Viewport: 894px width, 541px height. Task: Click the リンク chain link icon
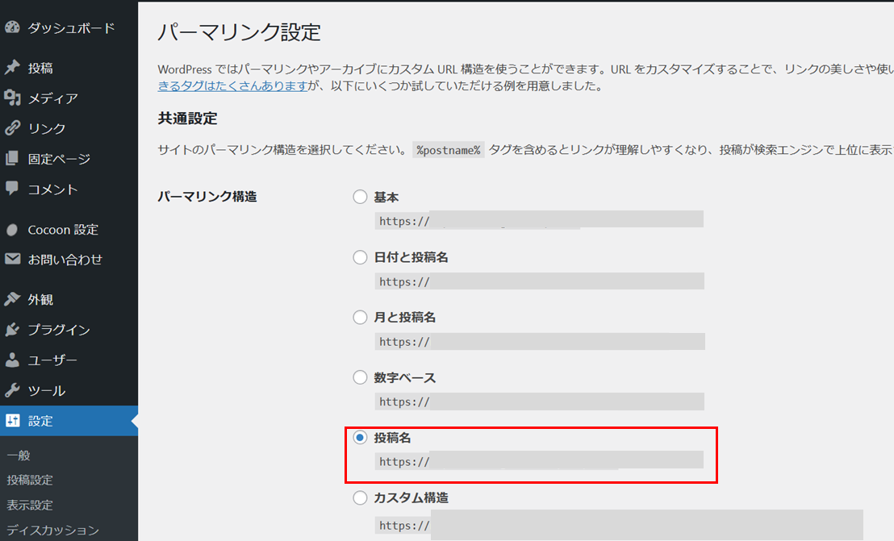(13, 128)
